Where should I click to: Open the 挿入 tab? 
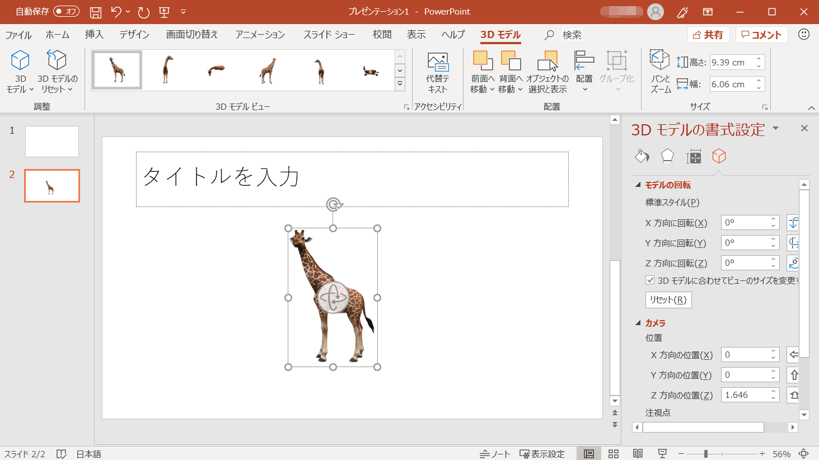pyautogui.click(x=94, y=35)
